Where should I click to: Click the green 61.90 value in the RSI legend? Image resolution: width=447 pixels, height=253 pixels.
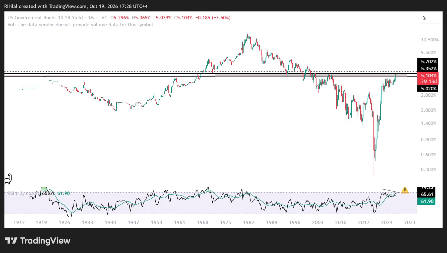(x=63, y=193)
